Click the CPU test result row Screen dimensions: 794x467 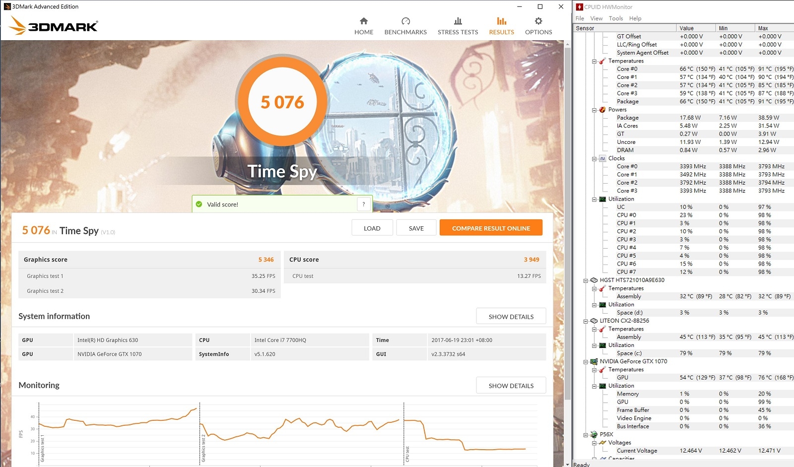click(x=415, y=276)
